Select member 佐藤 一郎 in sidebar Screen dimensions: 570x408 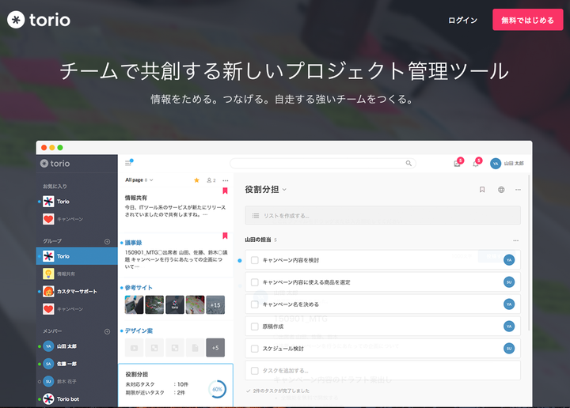point(59,364)
